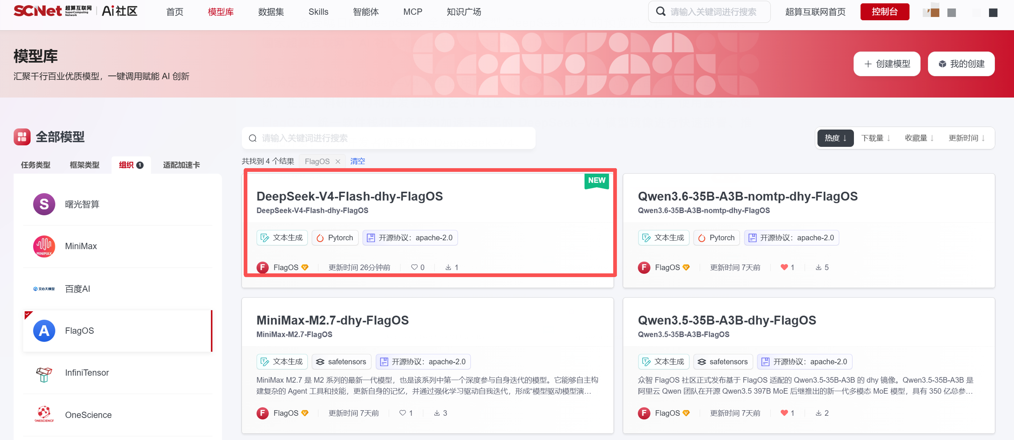Click the red grid icon beside 全部模型
The height and width of the screenshot is (440, 1014).
tap(22, 137)
